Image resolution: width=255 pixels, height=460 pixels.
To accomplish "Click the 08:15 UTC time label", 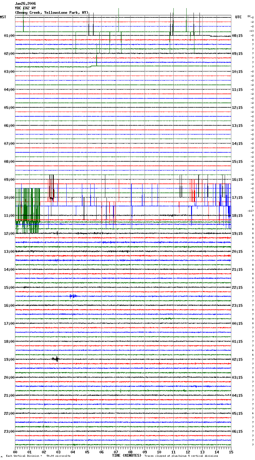I will (237, 36).
